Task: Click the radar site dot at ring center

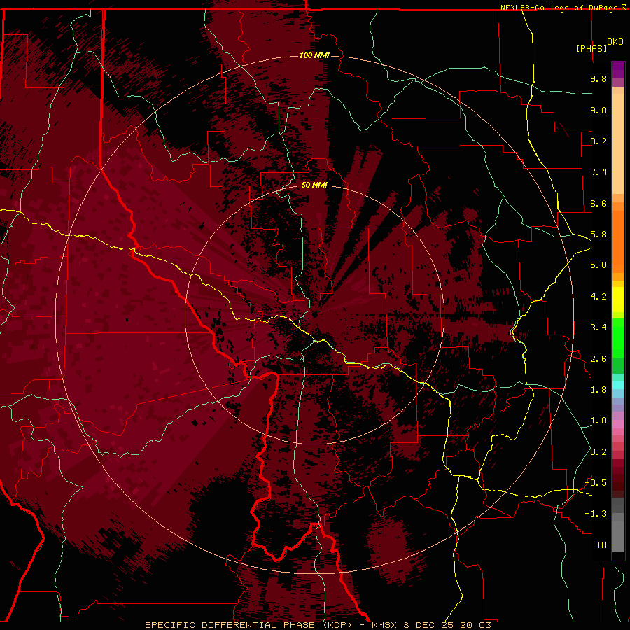Action: (x=314, y=315)
